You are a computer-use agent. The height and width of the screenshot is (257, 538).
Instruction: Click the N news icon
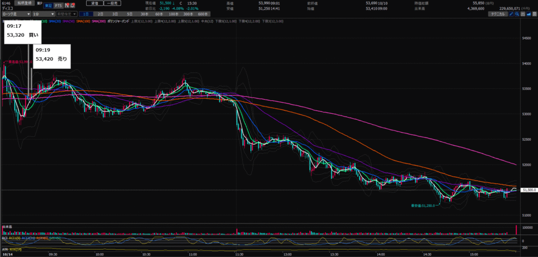[66, 5]
